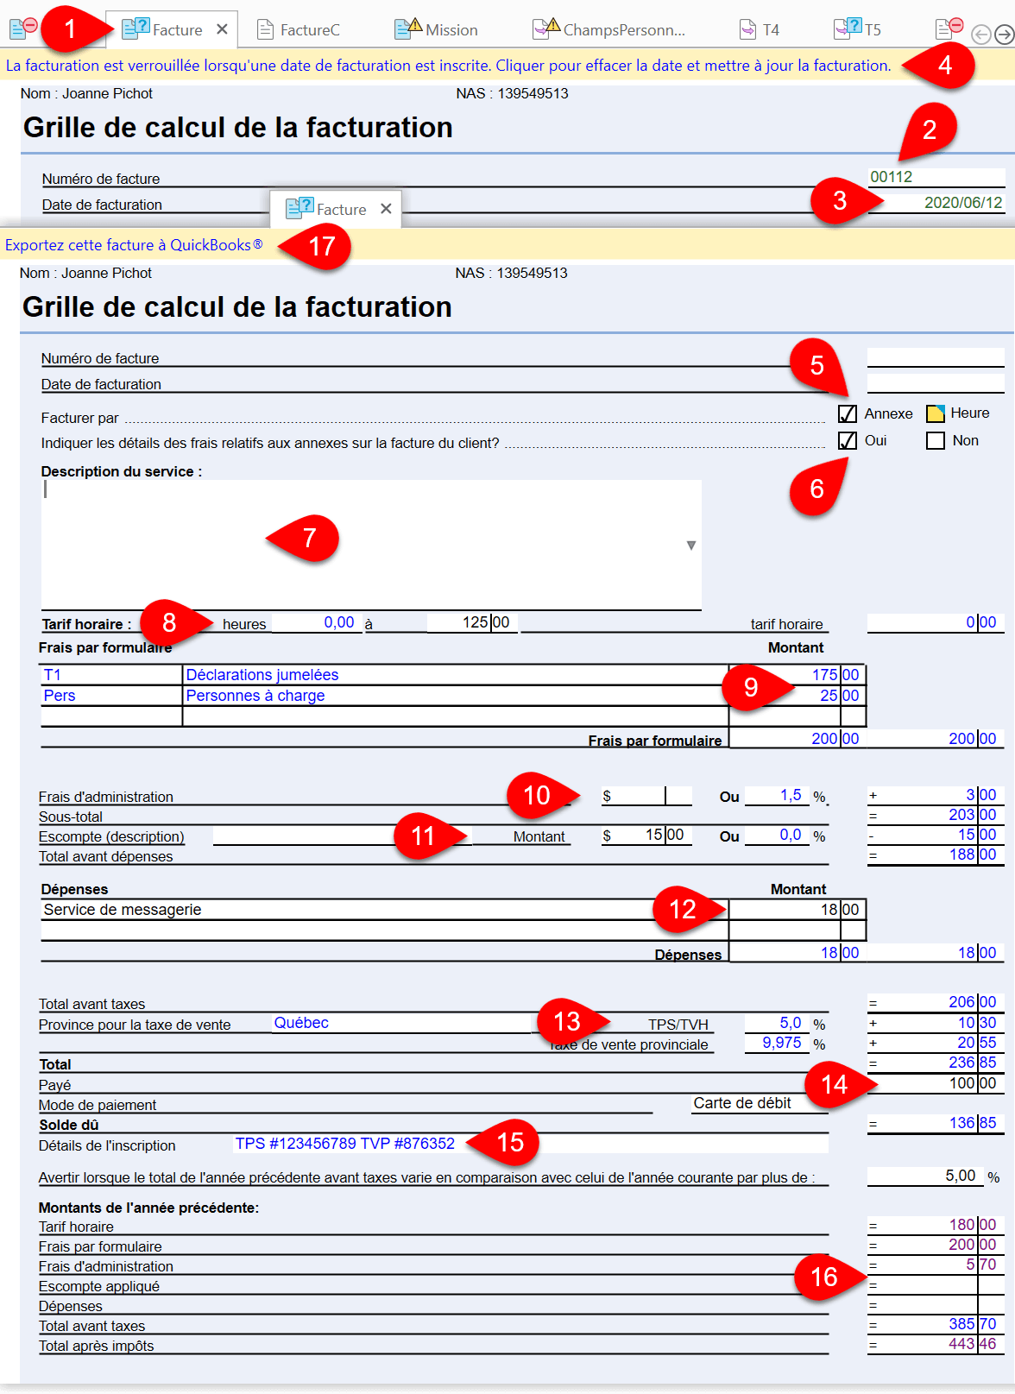Click the 18 00 expense amount cell
This screenshot has height=1394, width=1015.
(x=797, y=910)
